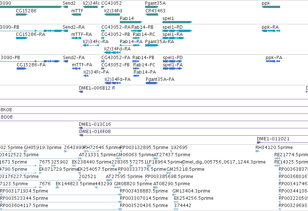The width and height of the screenshot is (308, 211).
Task: Select the ppk gene glyph
Action: [271, 7]
